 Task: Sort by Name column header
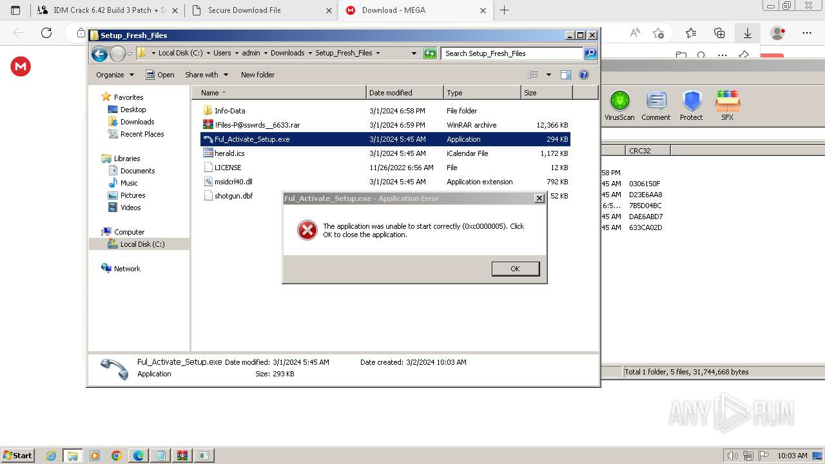click(278, 93)
